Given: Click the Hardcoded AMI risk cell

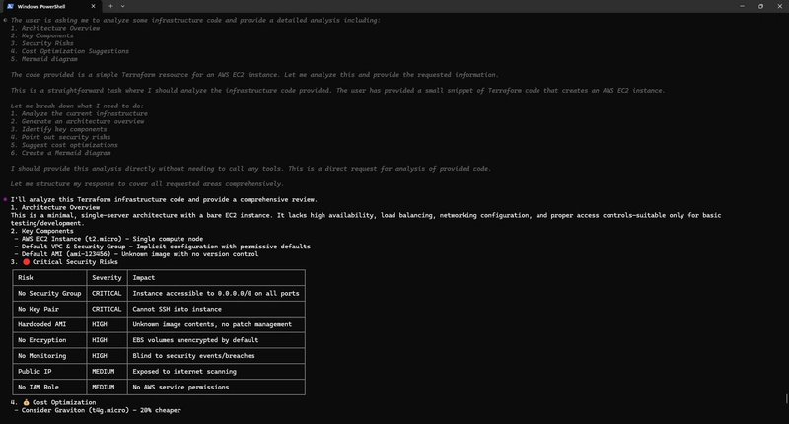Looking at the screenshot, I should pyautogui.click(x=40, y=324).
